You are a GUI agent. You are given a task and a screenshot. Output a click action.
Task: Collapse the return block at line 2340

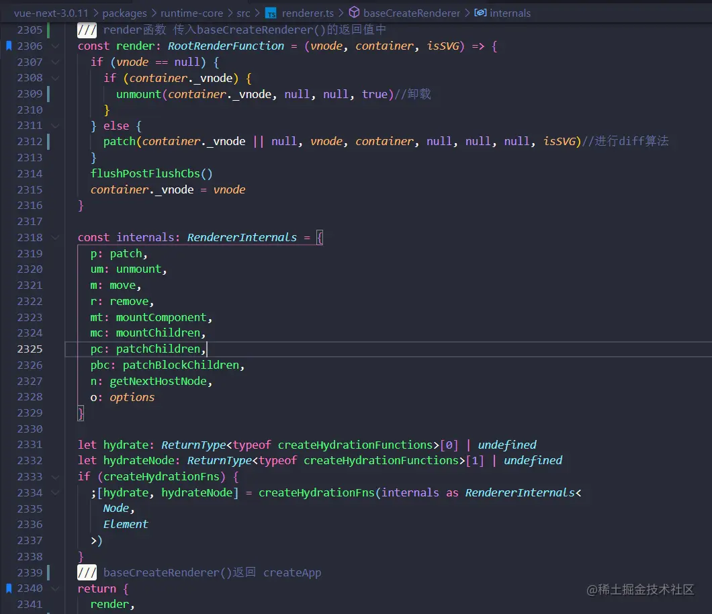55,588
